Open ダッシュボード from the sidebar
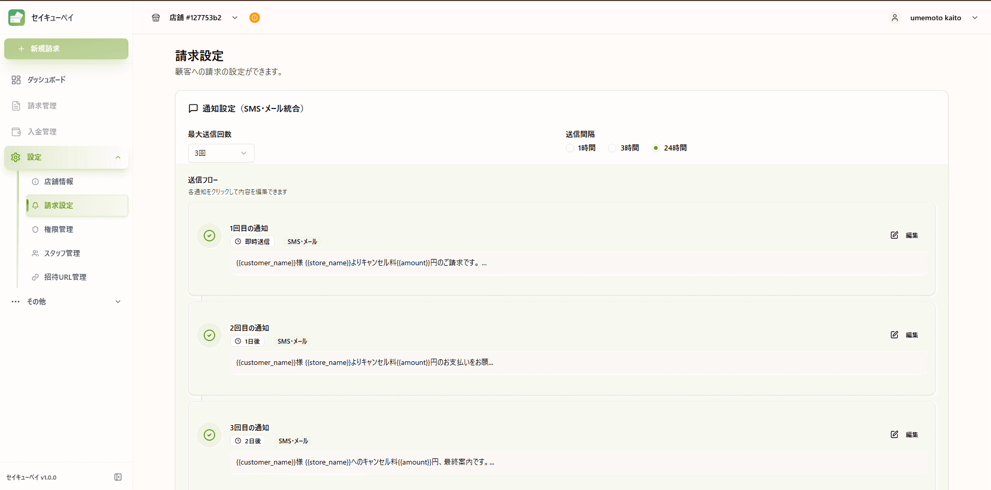This screenshot has height=490, width=991. (46, 80)
